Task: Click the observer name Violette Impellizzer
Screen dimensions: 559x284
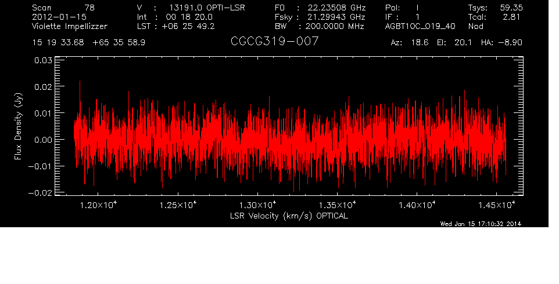Action: coord(70,26)
